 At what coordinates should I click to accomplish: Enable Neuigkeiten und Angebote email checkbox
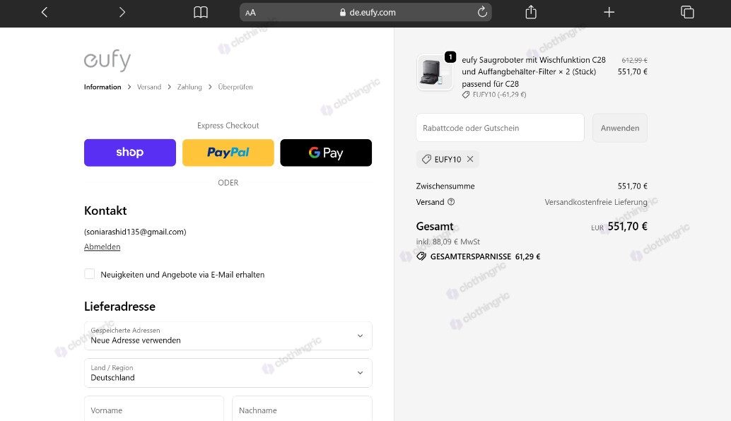(90, 274)
